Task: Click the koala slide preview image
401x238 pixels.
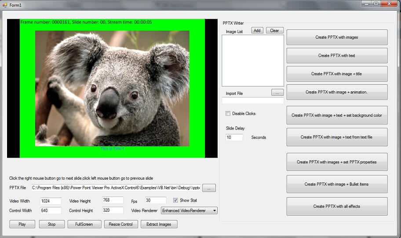Action: 112,88
